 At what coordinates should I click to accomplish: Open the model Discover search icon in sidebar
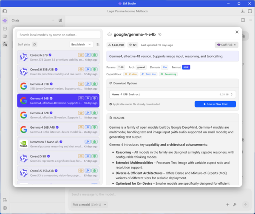(5, 44)
